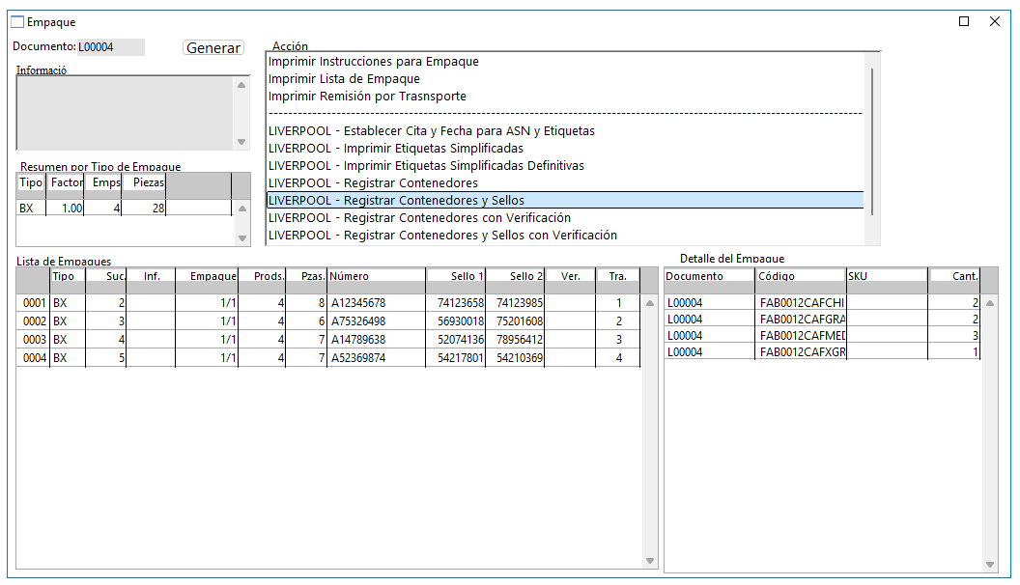Screen dimensions: 1020x585
Task: Select packing row 0003
Action: [x=328, y=339]
